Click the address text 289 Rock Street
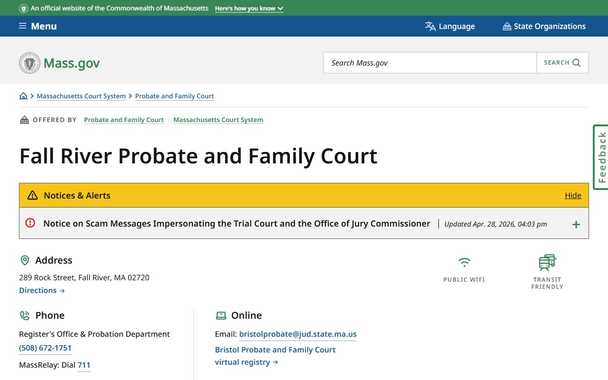 [84, 277]
